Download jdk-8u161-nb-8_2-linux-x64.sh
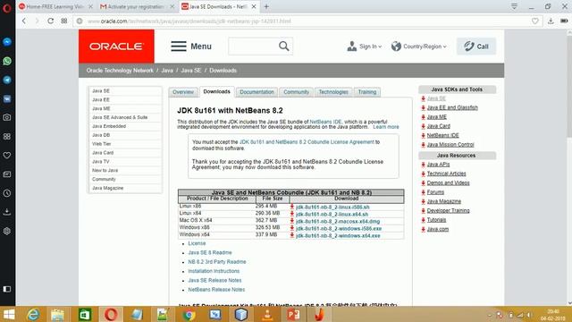This screenshot has height=322, width=572. pos(332,215)
